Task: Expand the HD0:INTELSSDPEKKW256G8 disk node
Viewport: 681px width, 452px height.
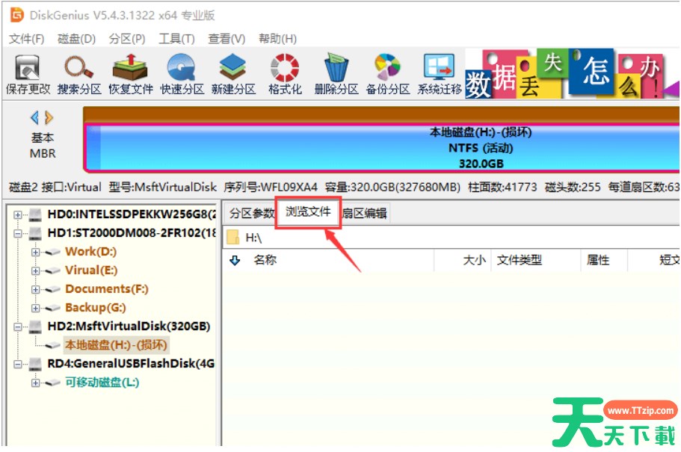Action: click(18, 215)
